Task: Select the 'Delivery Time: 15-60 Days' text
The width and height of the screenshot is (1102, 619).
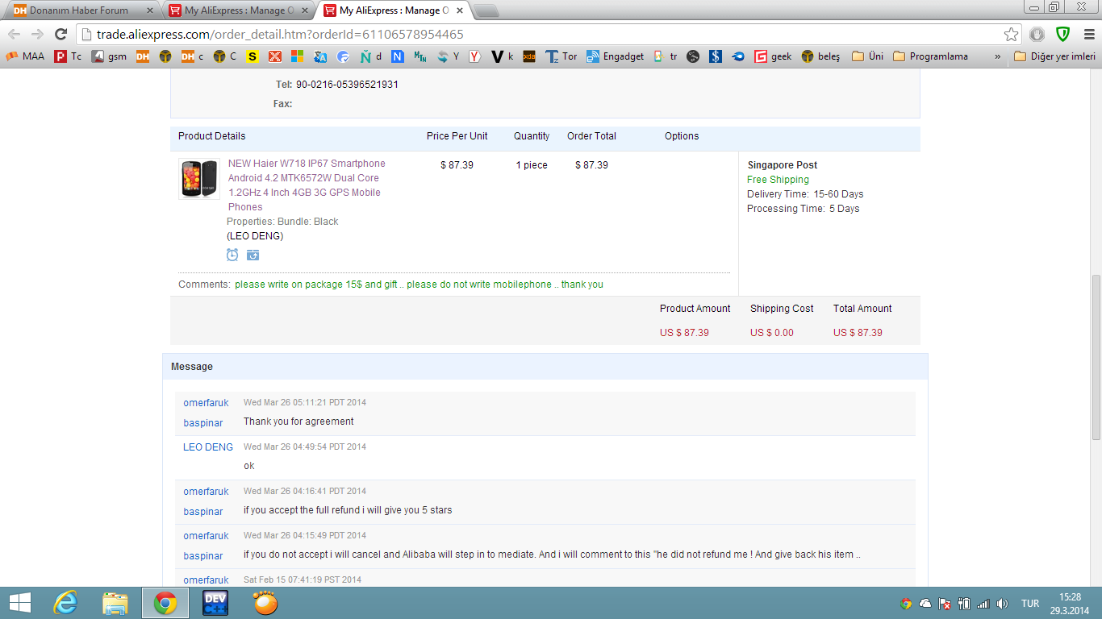Action: (x=805, y=194)
